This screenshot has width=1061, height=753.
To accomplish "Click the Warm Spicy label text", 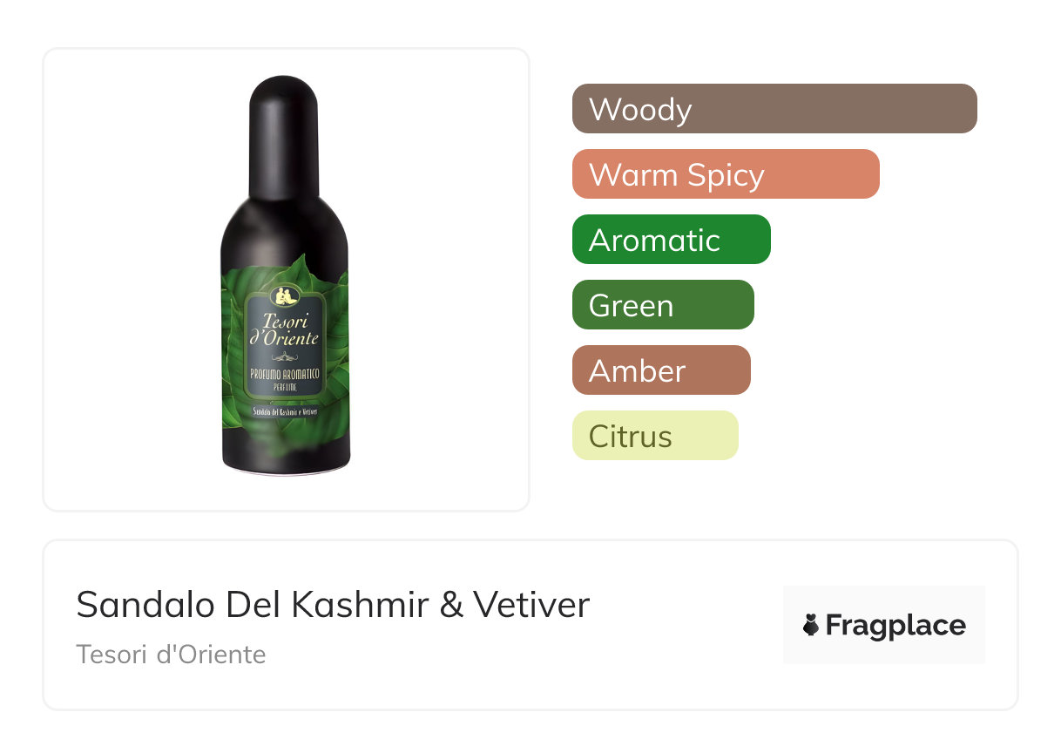I will click(x=677, y=175).
